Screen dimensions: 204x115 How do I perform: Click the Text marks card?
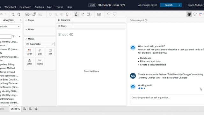click(x=50, y=52)
